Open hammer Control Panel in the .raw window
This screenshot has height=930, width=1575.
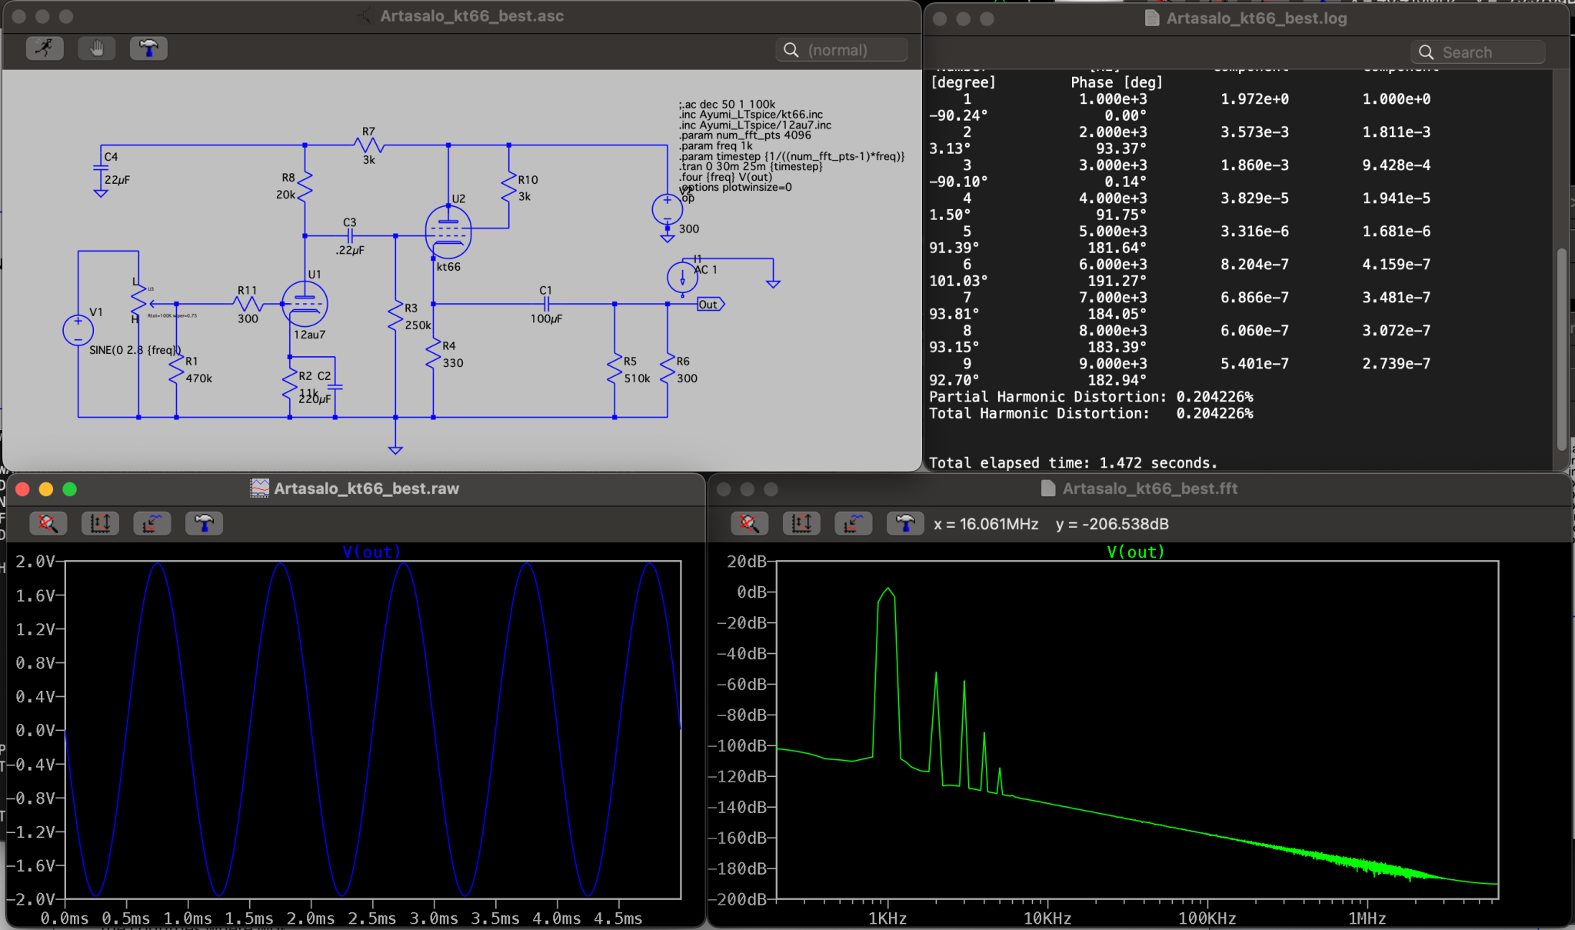(204, 524)
